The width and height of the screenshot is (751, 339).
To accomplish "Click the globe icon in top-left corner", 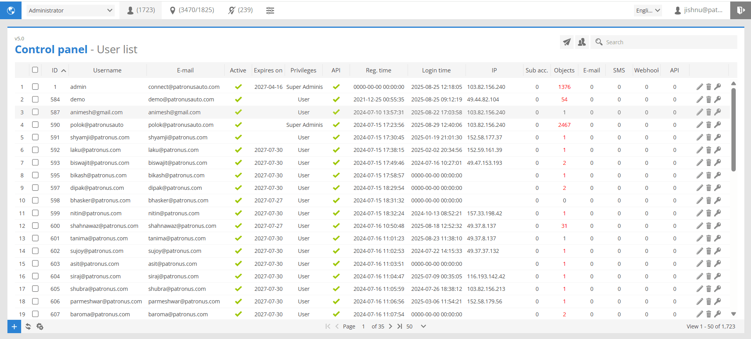I will pos(11,10).
